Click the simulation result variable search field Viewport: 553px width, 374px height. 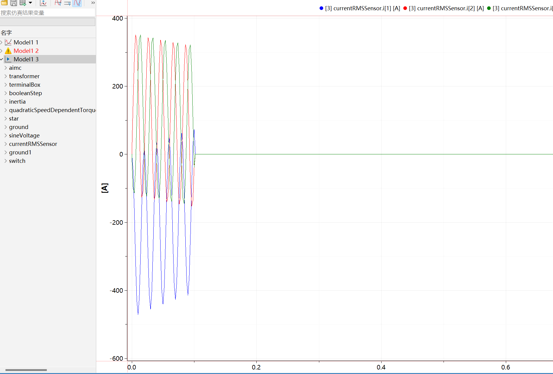pyautogui.click(x=47, y=13)
